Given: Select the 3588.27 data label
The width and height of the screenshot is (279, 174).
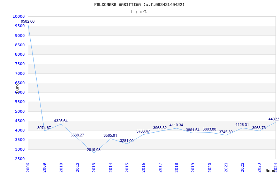Looking at the screenshot, I should 77,135.
